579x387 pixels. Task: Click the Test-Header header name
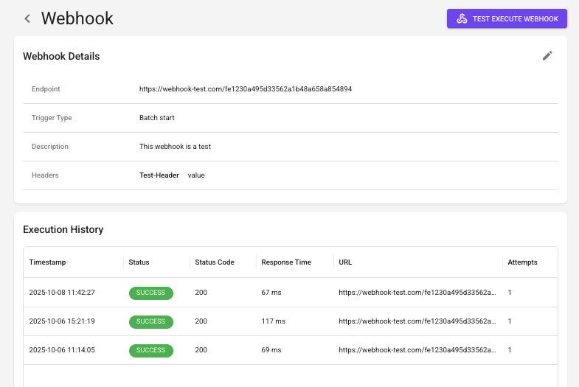[x=159, y=175]
